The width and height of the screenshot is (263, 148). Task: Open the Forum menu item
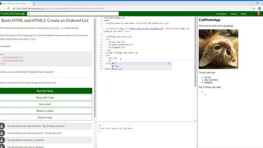tap(233, 14)
